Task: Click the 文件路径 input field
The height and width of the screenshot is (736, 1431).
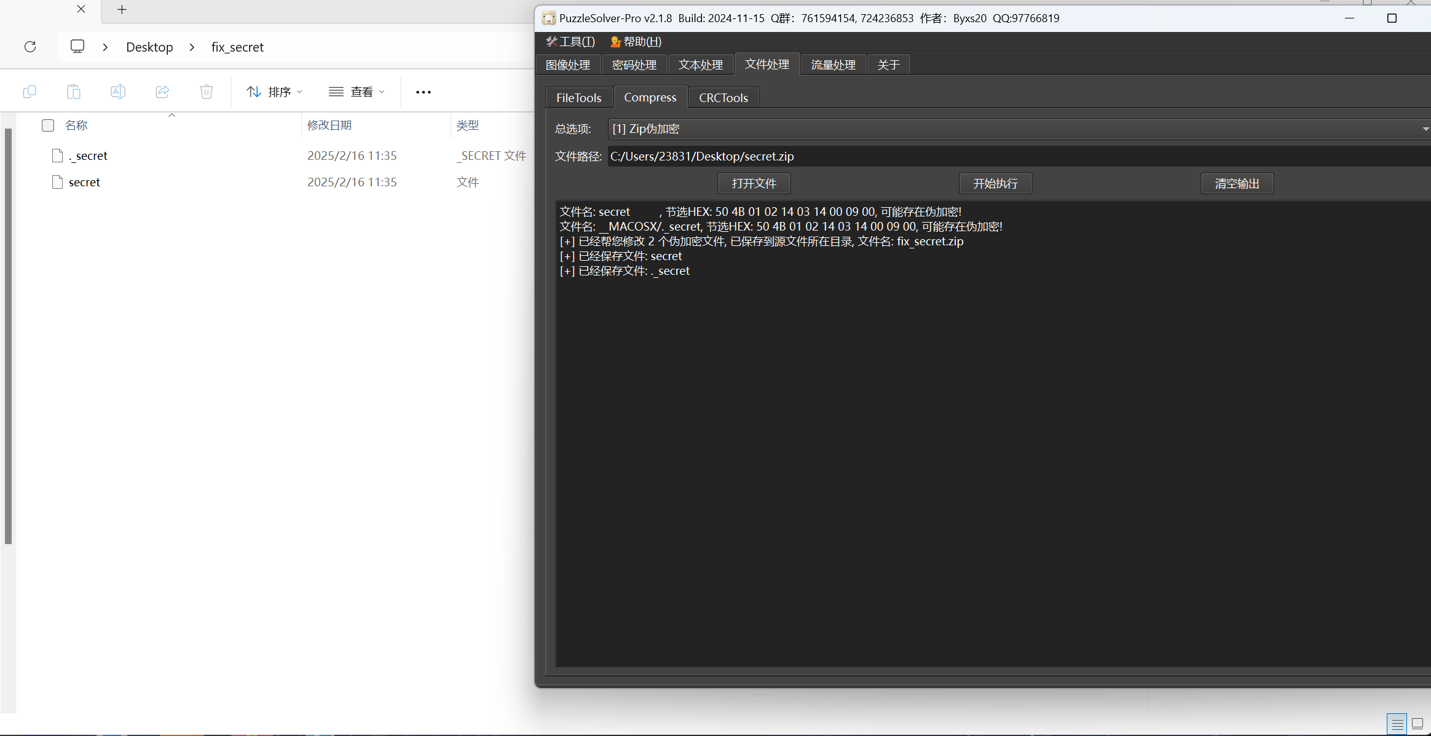Action: tap(1020, 156)
